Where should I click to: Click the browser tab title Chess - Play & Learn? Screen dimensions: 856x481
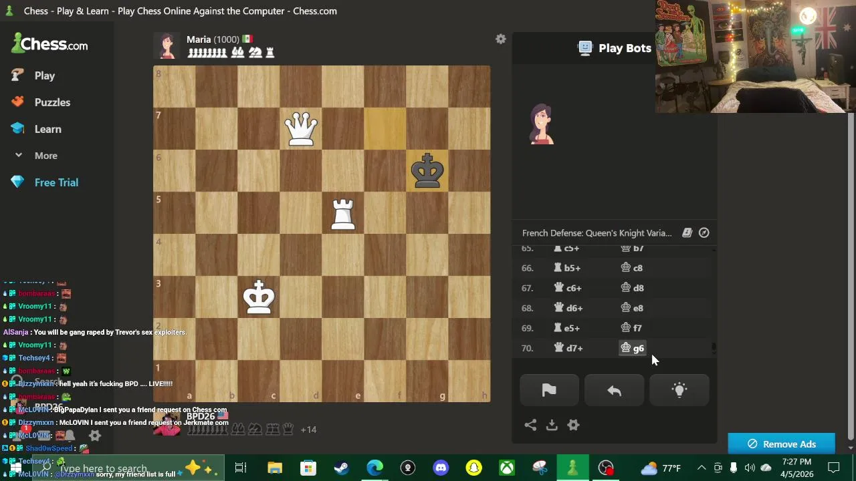180,11
